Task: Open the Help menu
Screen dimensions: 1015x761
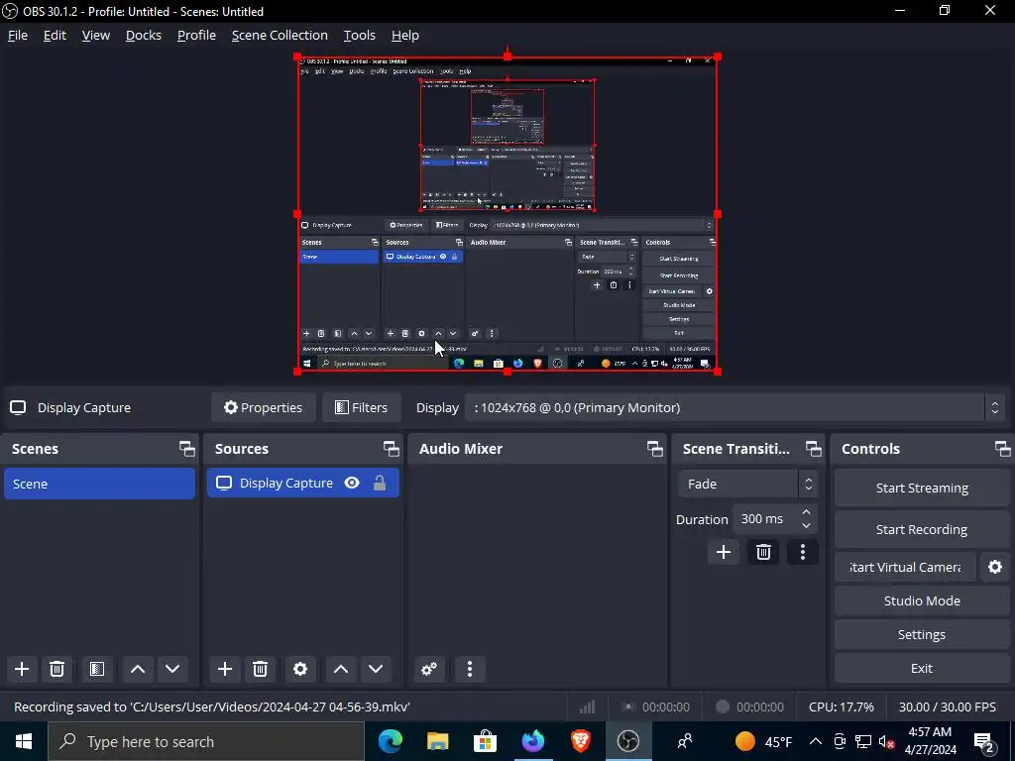Action: (405, 35)
